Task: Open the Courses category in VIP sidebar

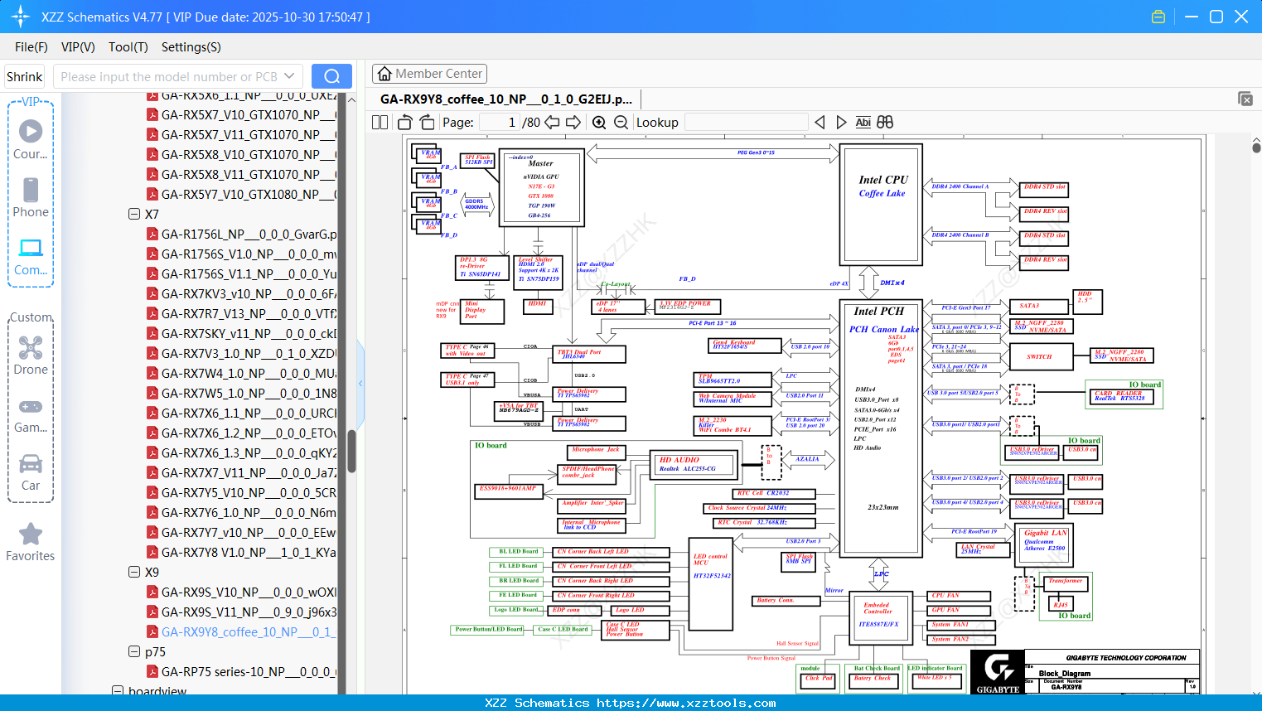Action: [31, 140]
